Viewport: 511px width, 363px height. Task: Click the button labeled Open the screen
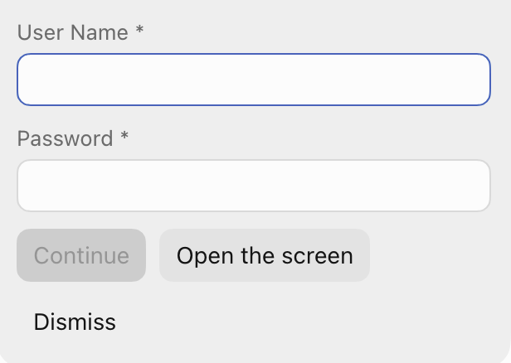pos(265,255)
